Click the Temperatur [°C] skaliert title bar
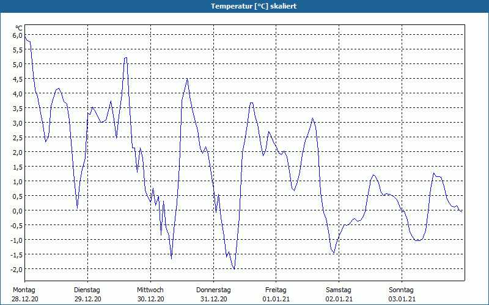 pyautogui.click(x=244, y=6)
